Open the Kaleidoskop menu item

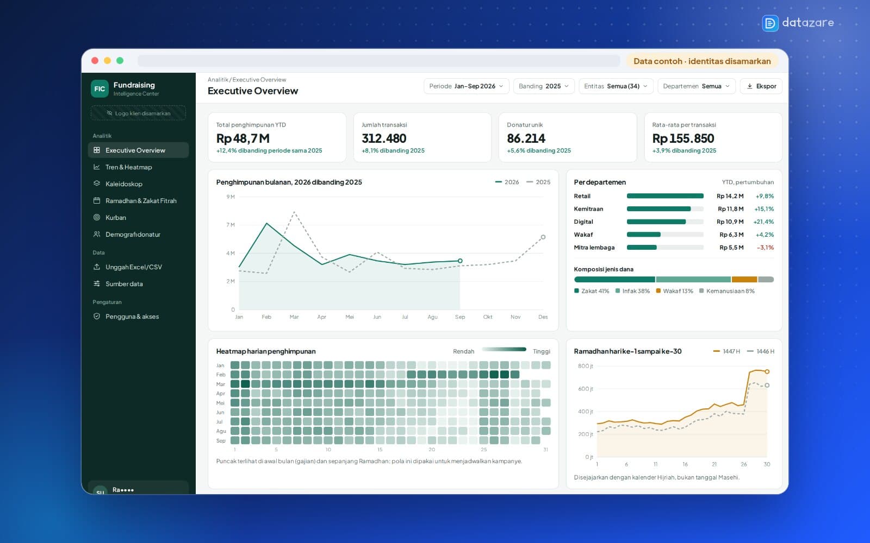click(x=138, y=184)
